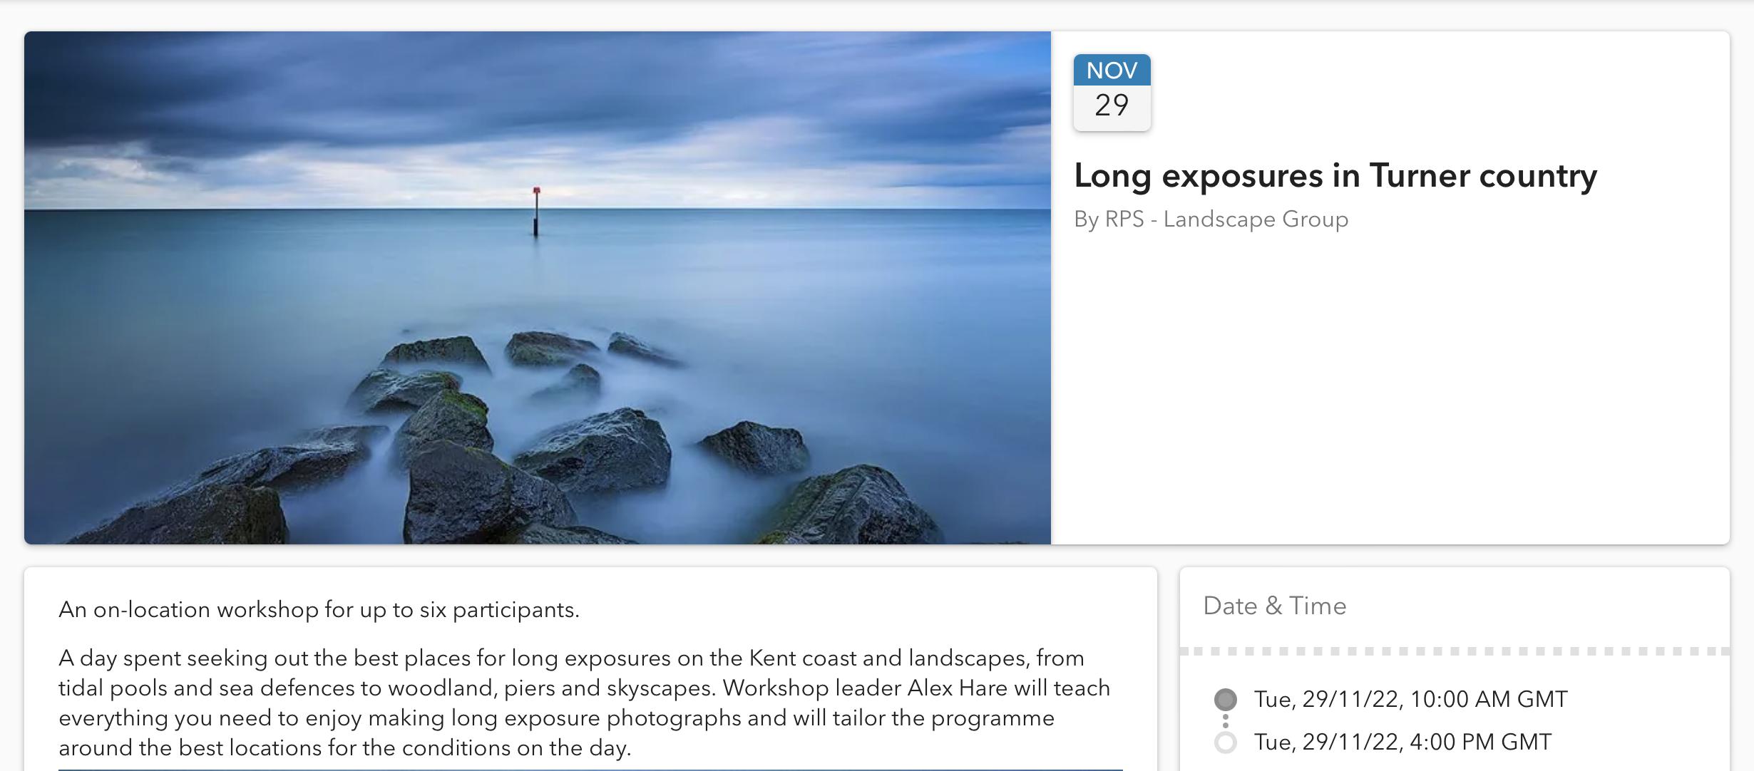Click the day number 29 on badge
The height and width of the screenshot is (771, 1754).
pos(1112,106)
